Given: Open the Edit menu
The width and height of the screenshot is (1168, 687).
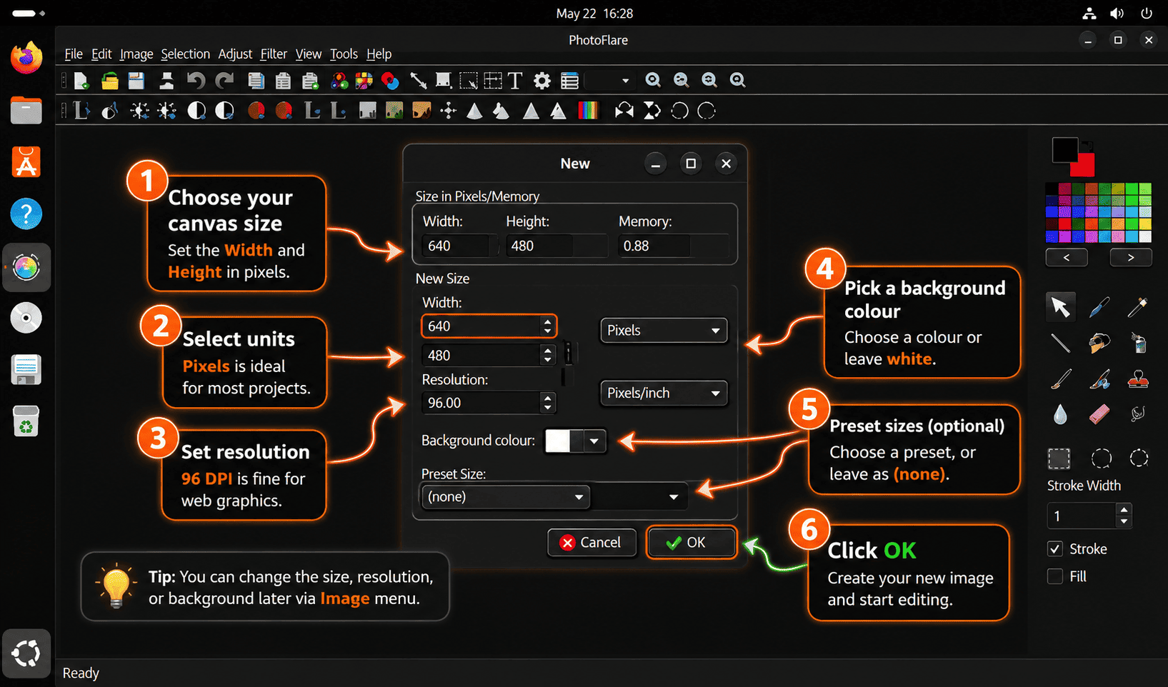Looking at the screenshot, I should (x=101, y=54).
